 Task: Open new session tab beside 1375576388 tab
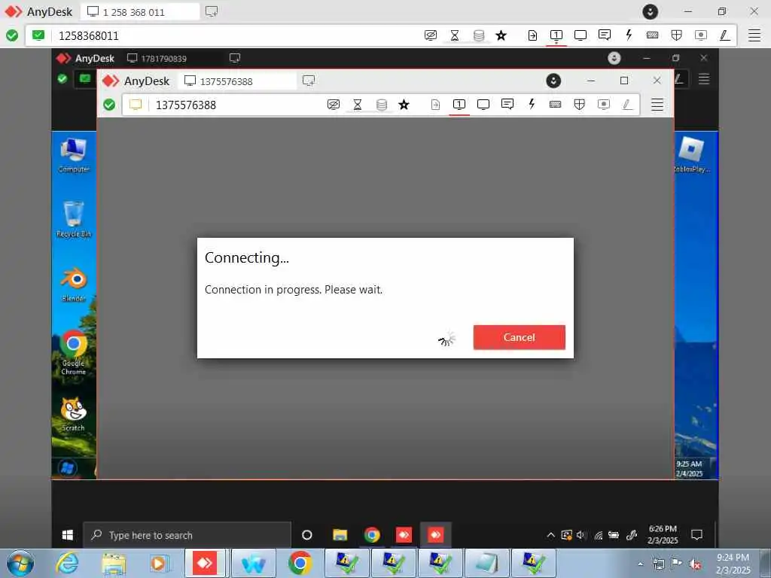pos(309,81)
